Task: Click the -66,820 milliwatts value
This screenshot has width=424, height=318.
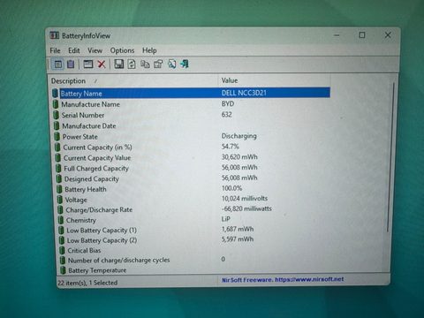Action: [246, 208]
